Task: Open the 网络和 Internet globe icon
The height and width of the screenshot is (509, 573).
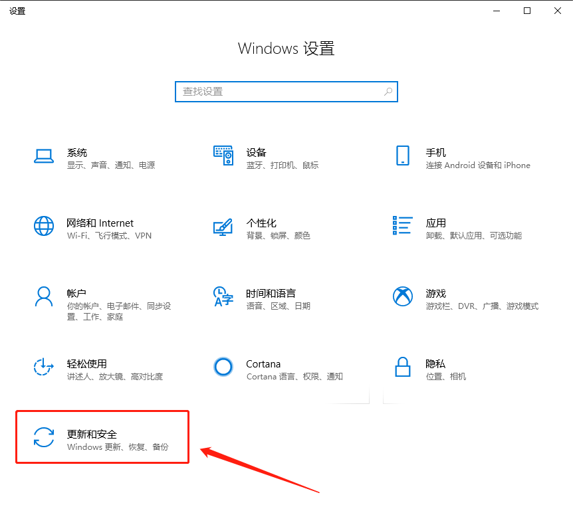Action: 44,226
